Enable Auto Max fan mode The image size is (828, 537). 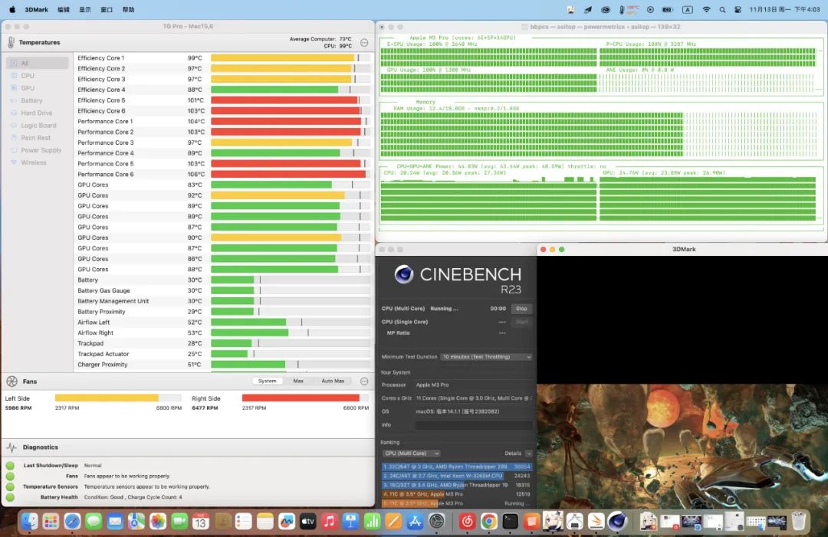[333, 381]
